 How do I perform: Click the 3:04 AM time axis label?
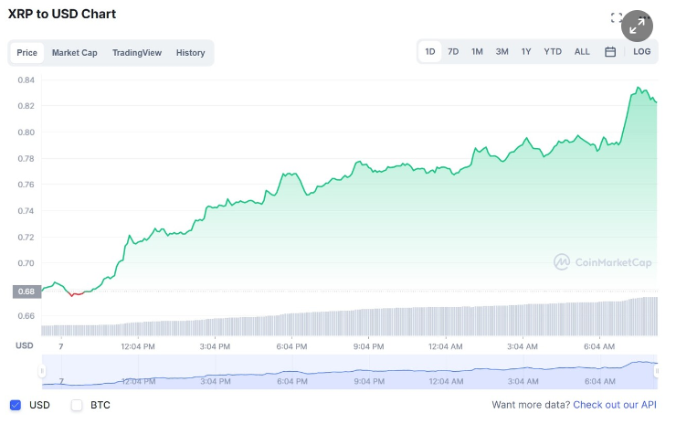523,346
